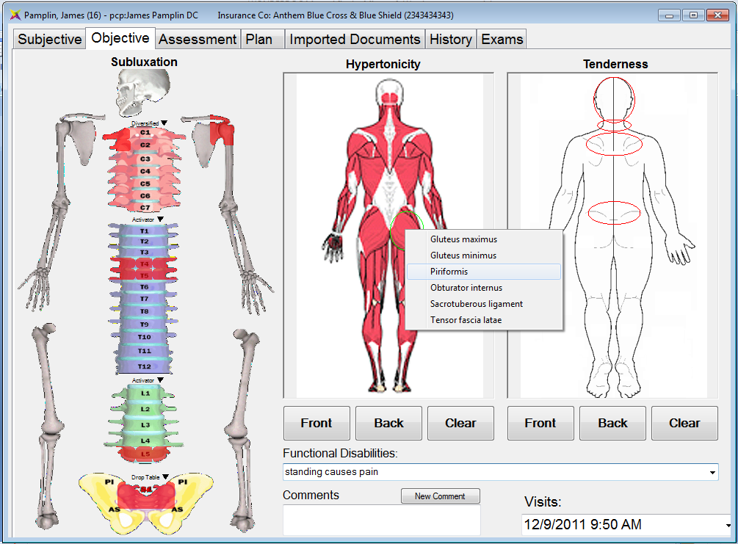Mark the T9 vertebra
This screenshot has height=544, width=738.
(144, 324)
